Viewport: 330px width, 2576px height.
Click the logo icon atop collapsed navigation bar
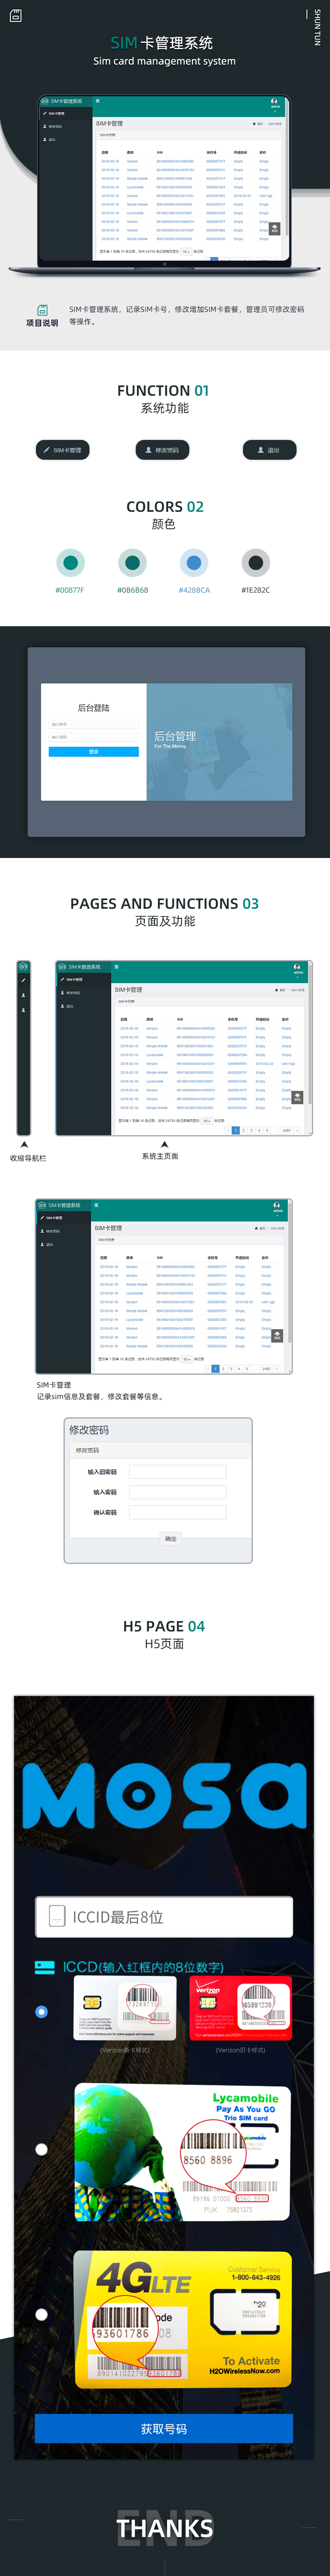tap(24, 967)
